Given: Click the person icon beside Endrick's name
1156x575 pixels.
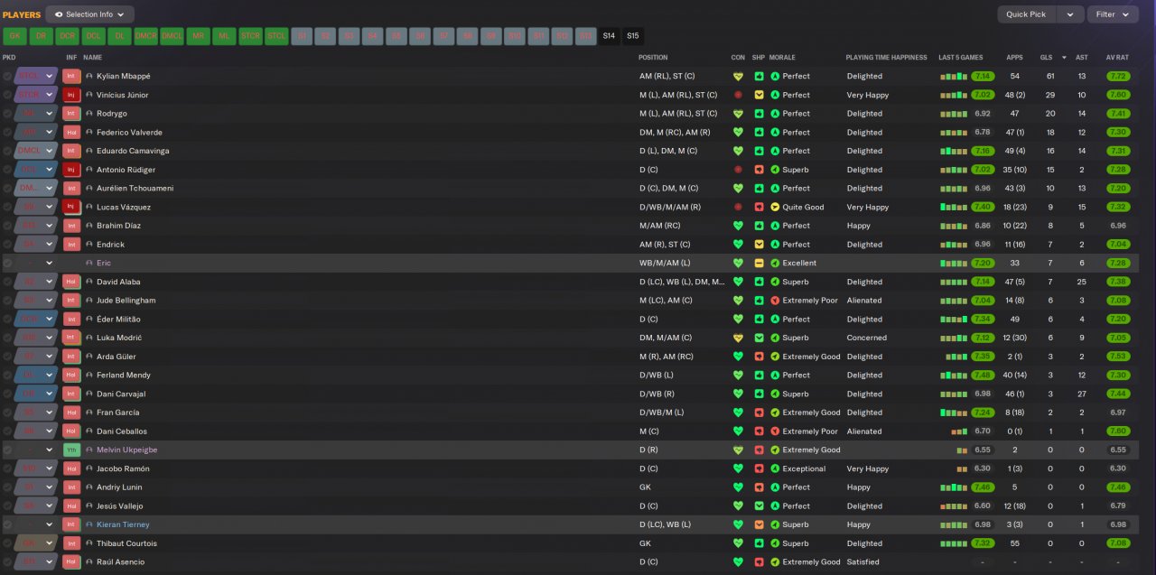Looking at the screenshot, I should click(x=89, y=245).
